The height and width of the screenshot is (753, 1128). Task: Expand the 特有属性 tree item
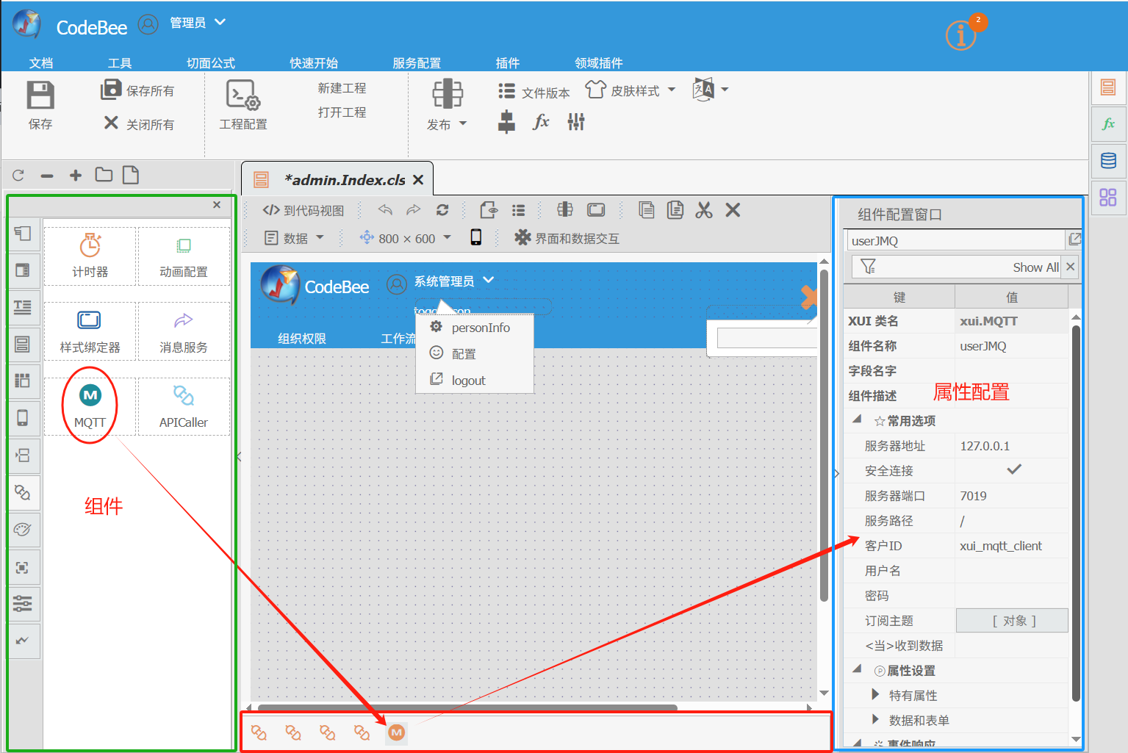pos(875,694)
